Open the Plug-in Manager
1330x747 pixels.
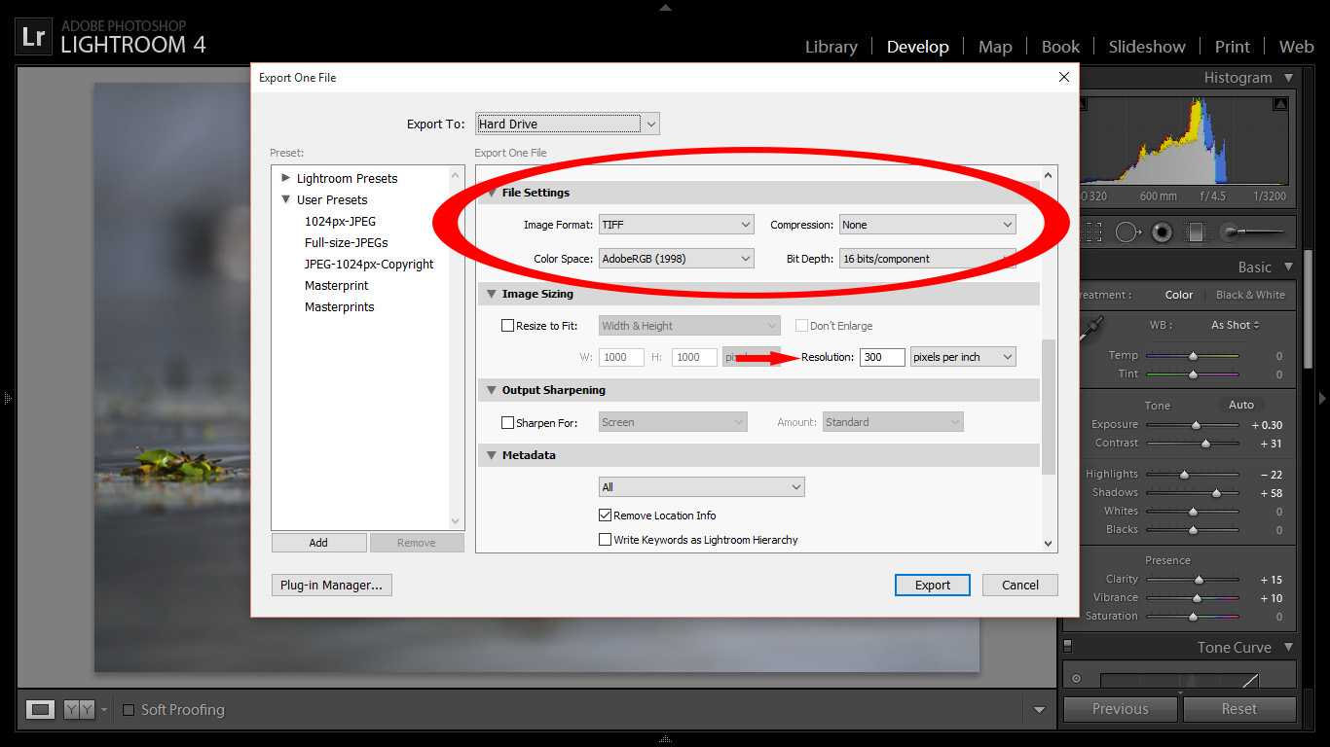point(331,585)
